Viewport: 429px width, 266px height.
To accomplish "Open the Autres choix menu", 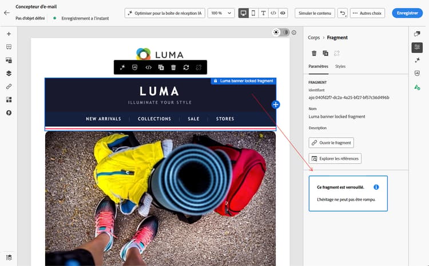I will click(x=367, y=13).
